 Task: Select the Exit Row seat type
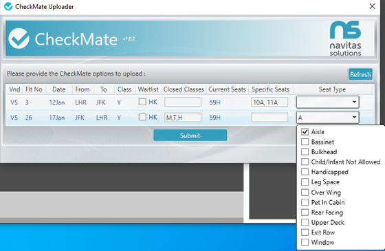(305, 232)
